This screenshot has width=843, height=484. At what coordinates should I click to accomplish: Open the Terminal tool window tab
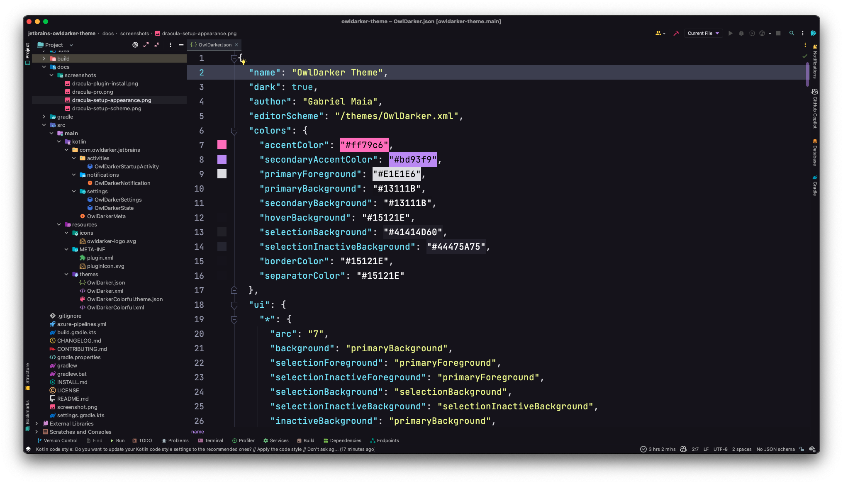click(210, 440)
